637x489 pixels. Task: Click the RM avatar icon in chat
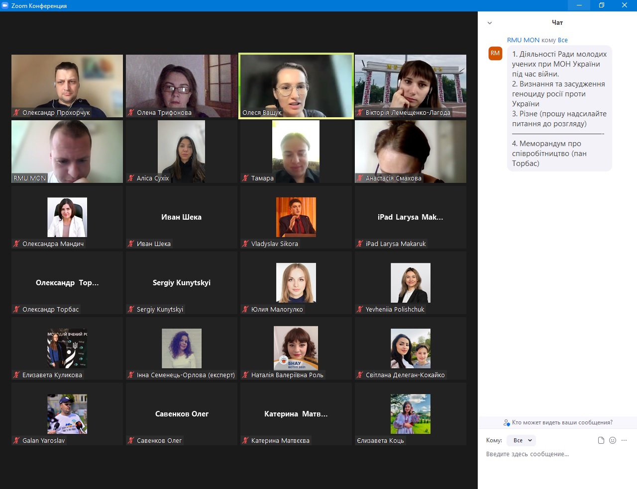495,53
